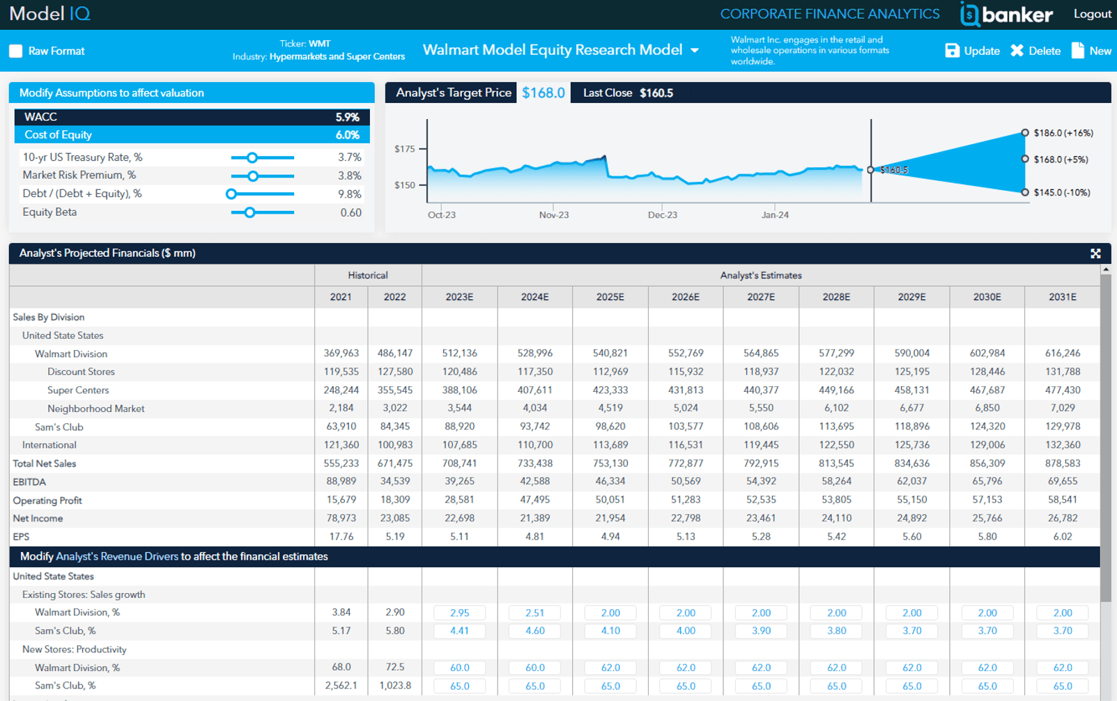This screenshot has height=701, width=1117.
Task: Edit Walmart Division productivity 2025E field
Action: 610,668
